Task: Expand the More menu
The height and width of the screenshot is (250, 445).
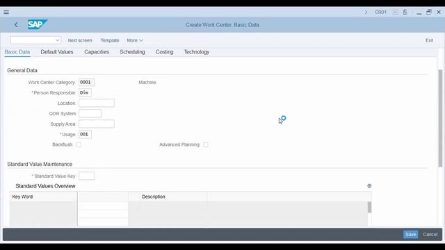Action: click(x=135, y=40)
